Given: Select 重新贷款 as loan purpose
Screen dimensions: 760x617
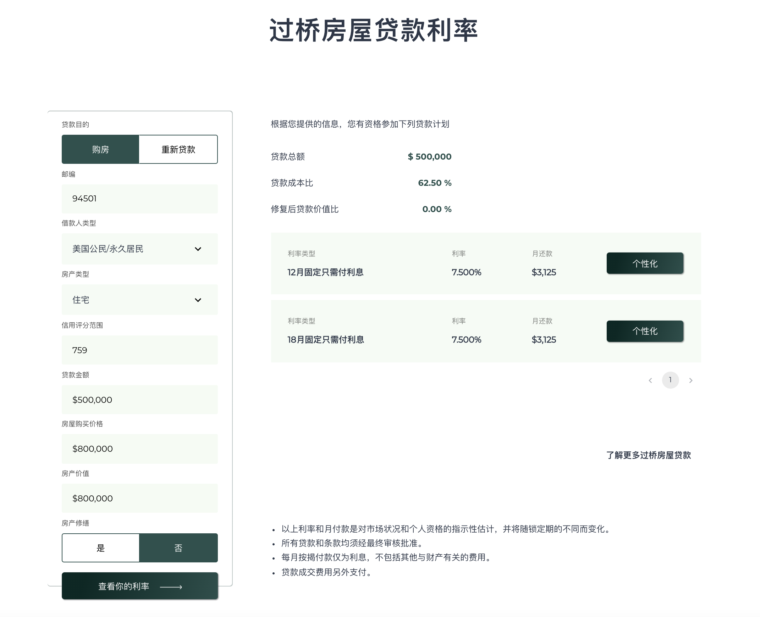Looking at the screenshot, I should point(178,149).
